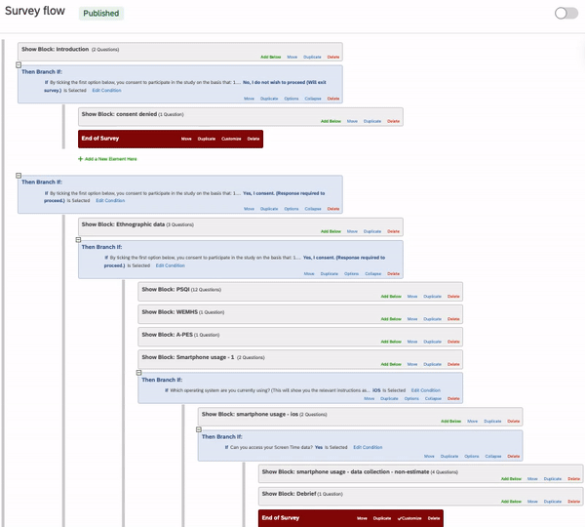Move the smartphone usage - ios block
Viewport: 585px width, 527px height.
472,421
